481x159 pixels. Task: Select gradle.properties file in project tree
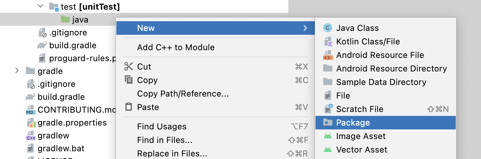[x=72, y=123]
